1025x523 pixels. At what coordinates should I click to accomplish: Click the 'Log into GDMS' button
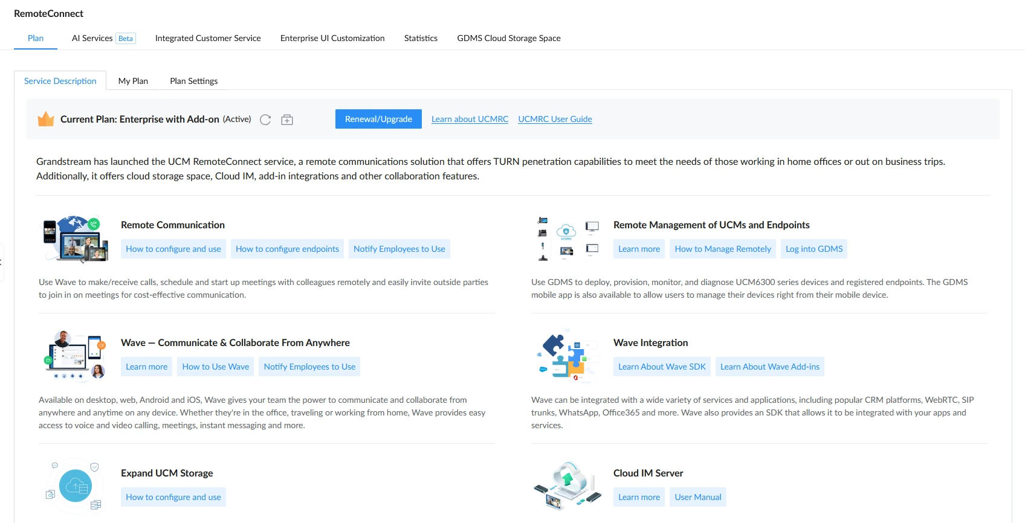pyautogui.click(x=814, y=249)
